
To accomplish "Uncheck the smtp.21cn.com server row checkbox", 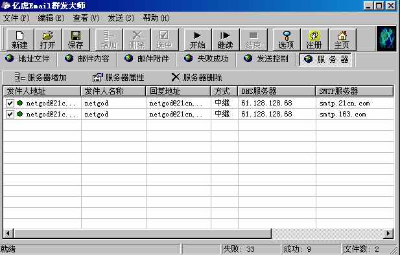I will click(x=10, y=103).
